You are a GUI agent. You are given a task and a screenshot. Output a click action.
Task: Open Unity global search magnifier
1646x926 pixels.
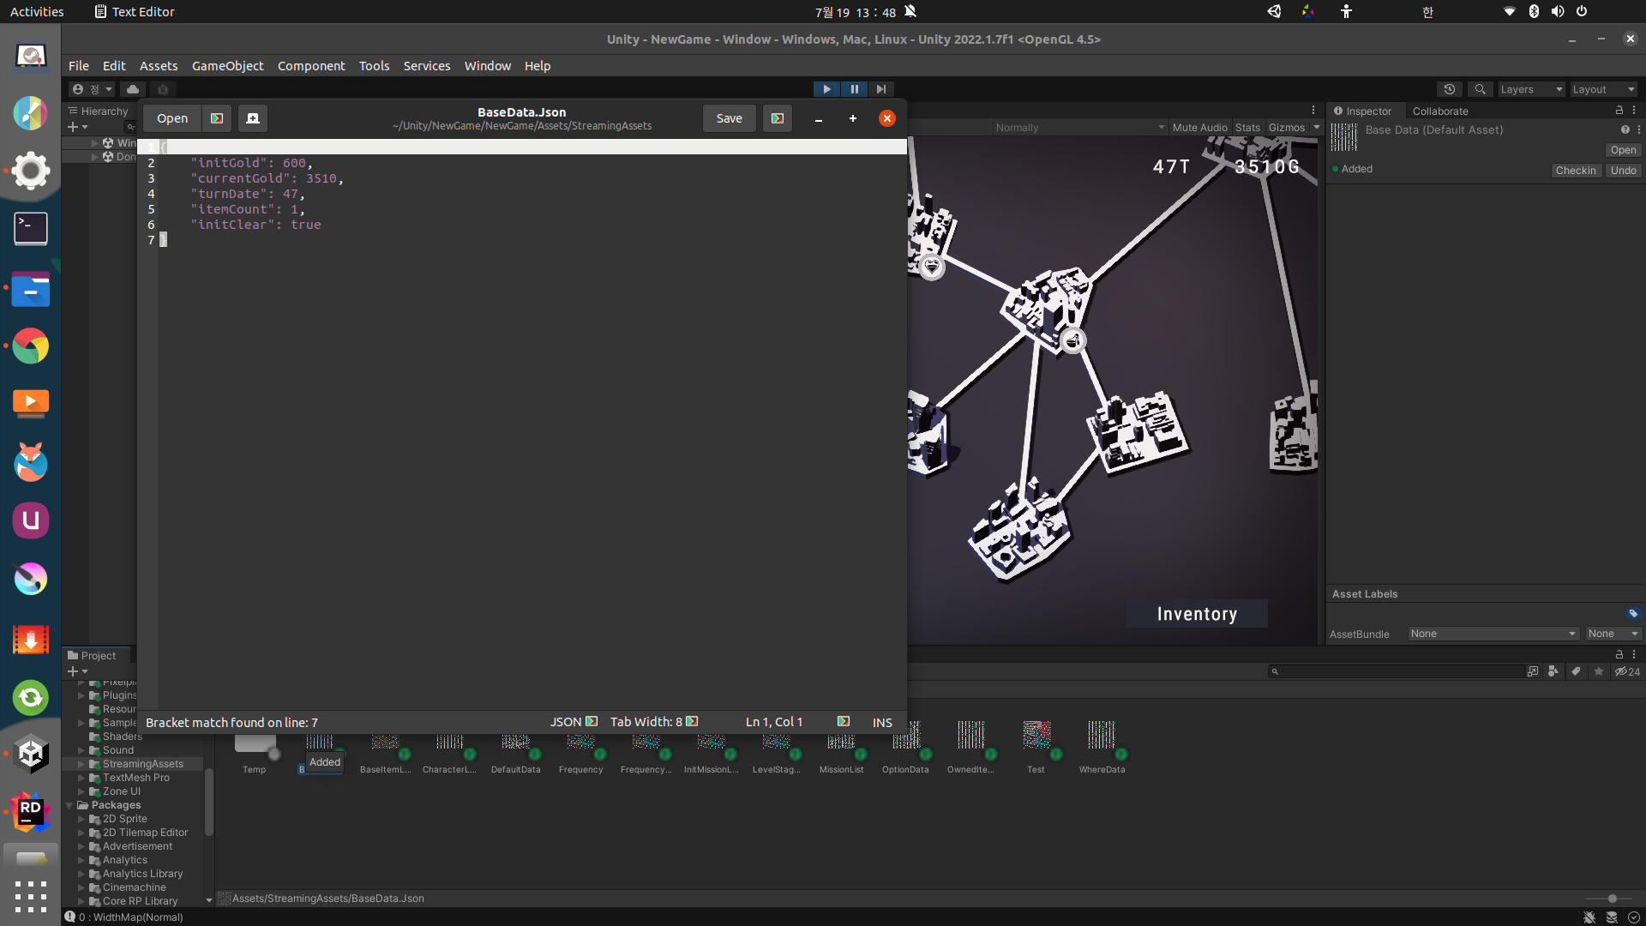point(1480,89)
